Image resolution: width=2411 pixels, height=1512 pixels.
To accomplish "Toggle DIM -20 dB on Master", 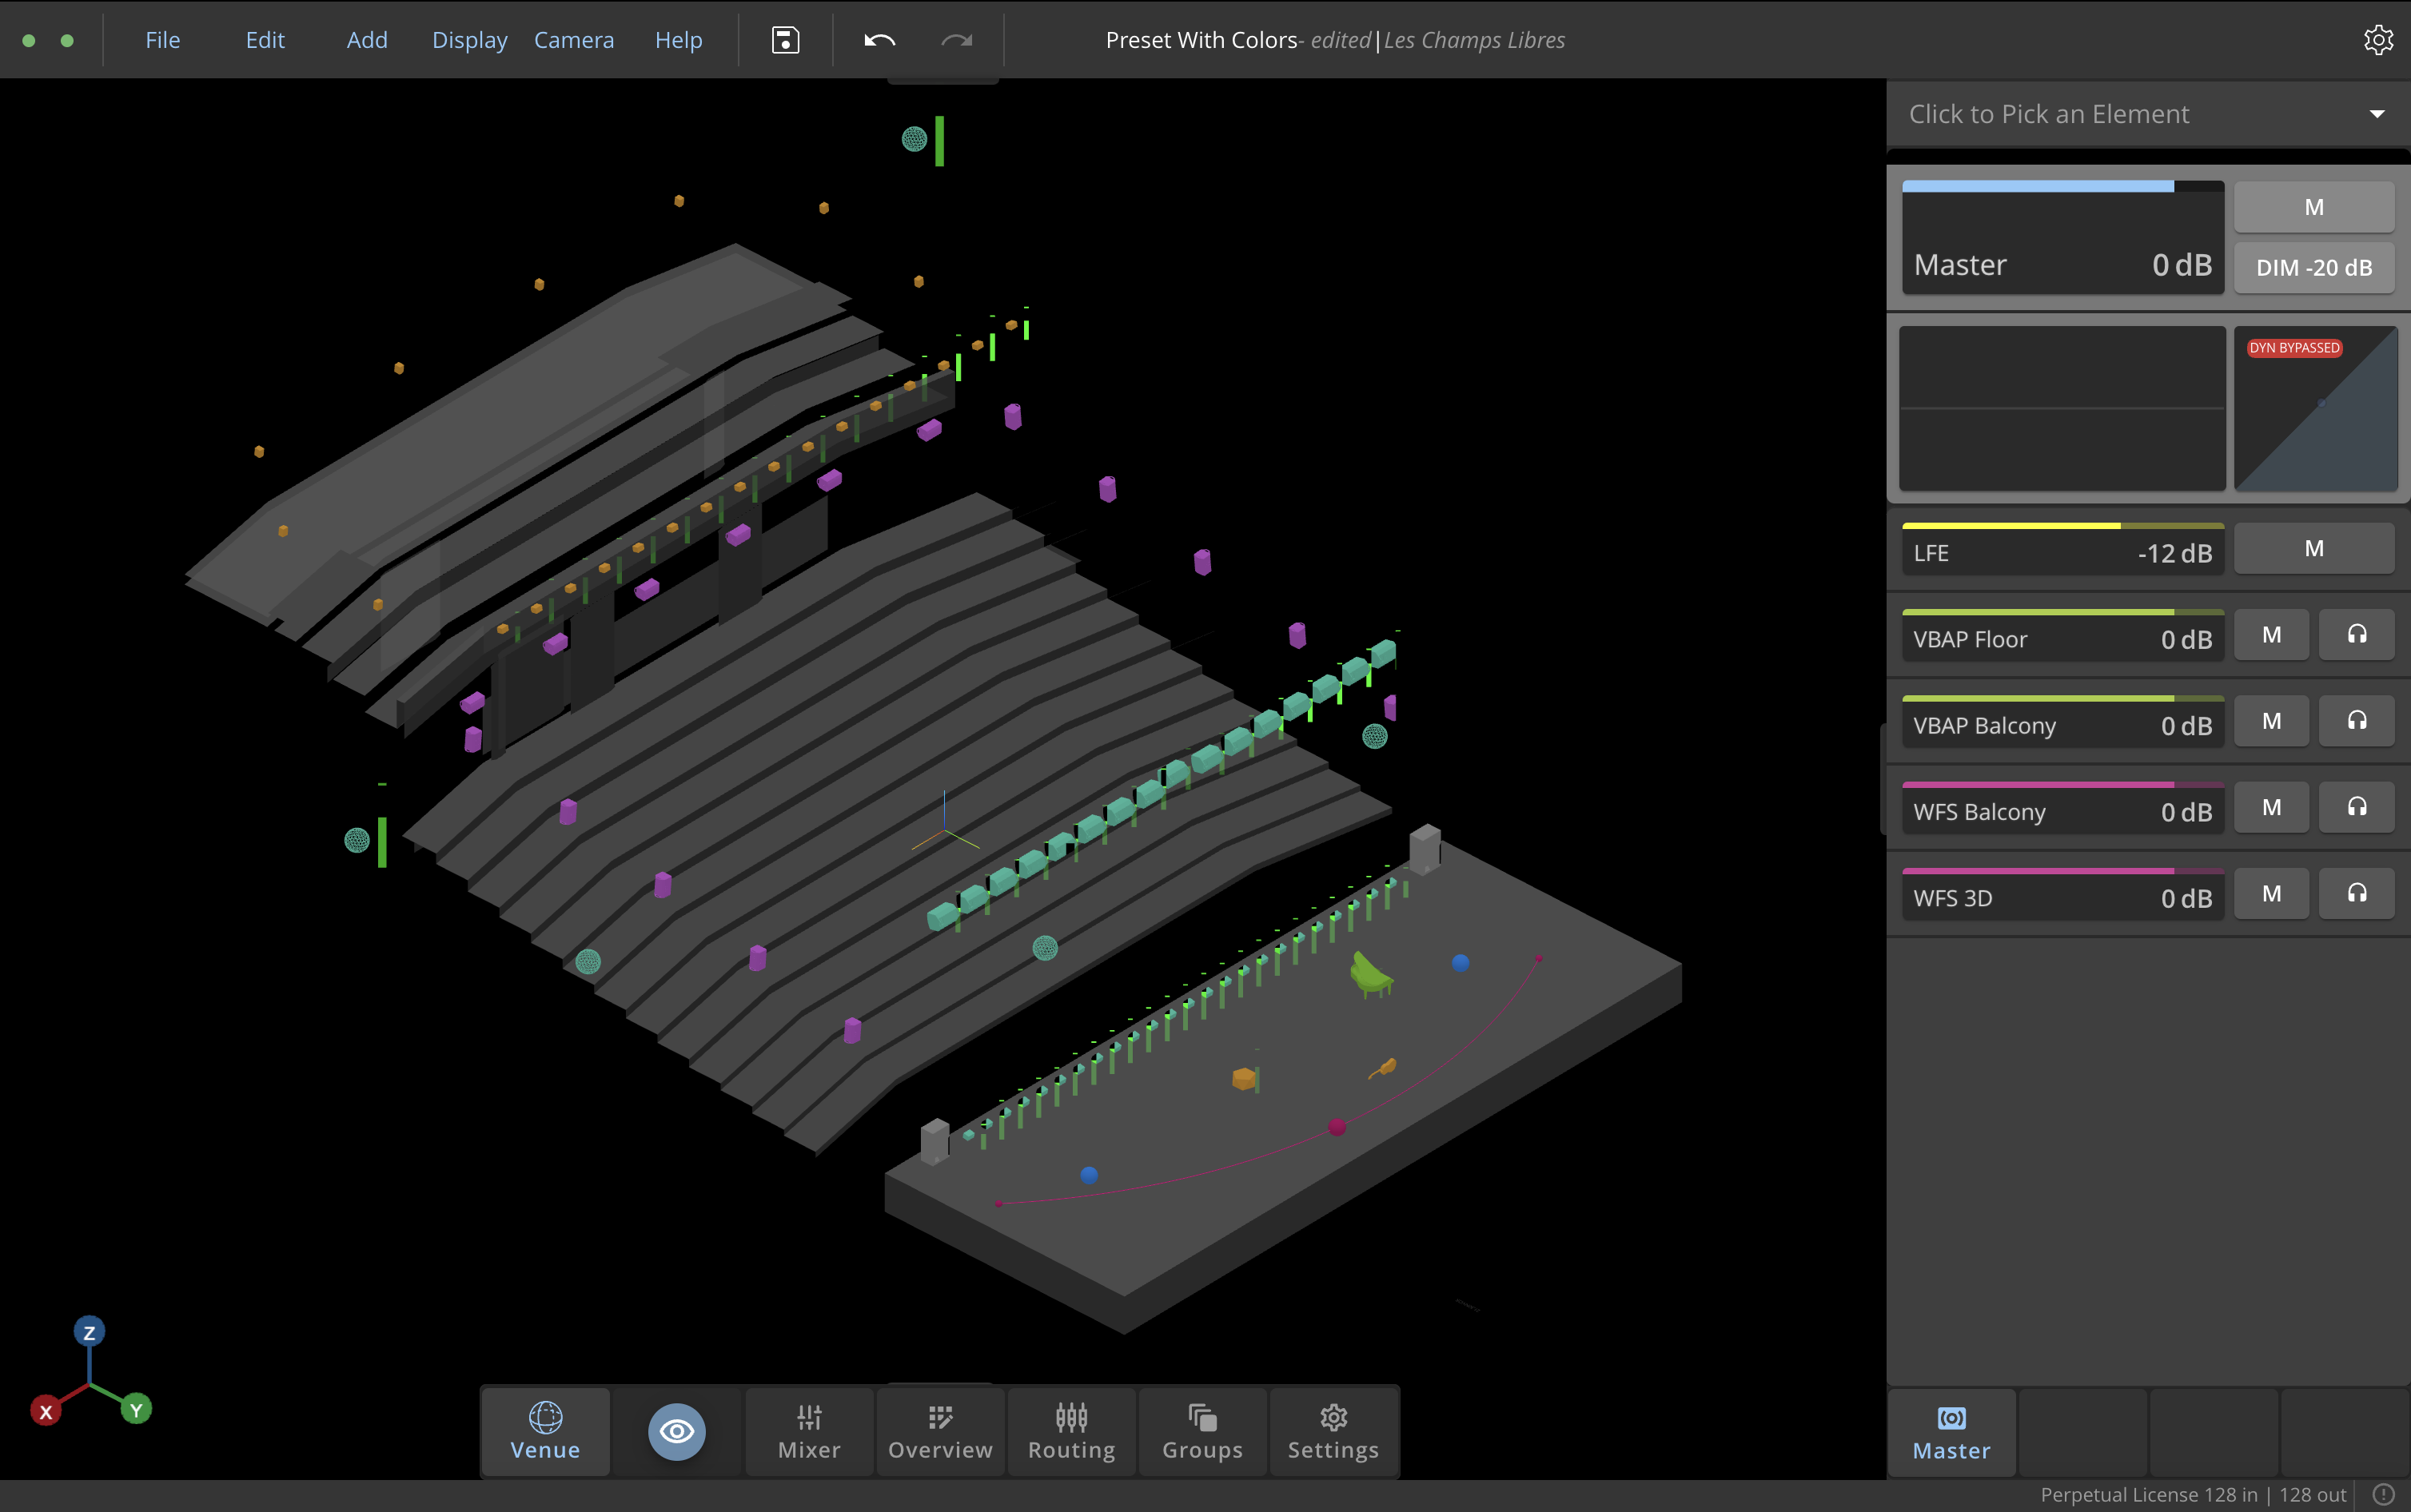I will (2313, 268).
